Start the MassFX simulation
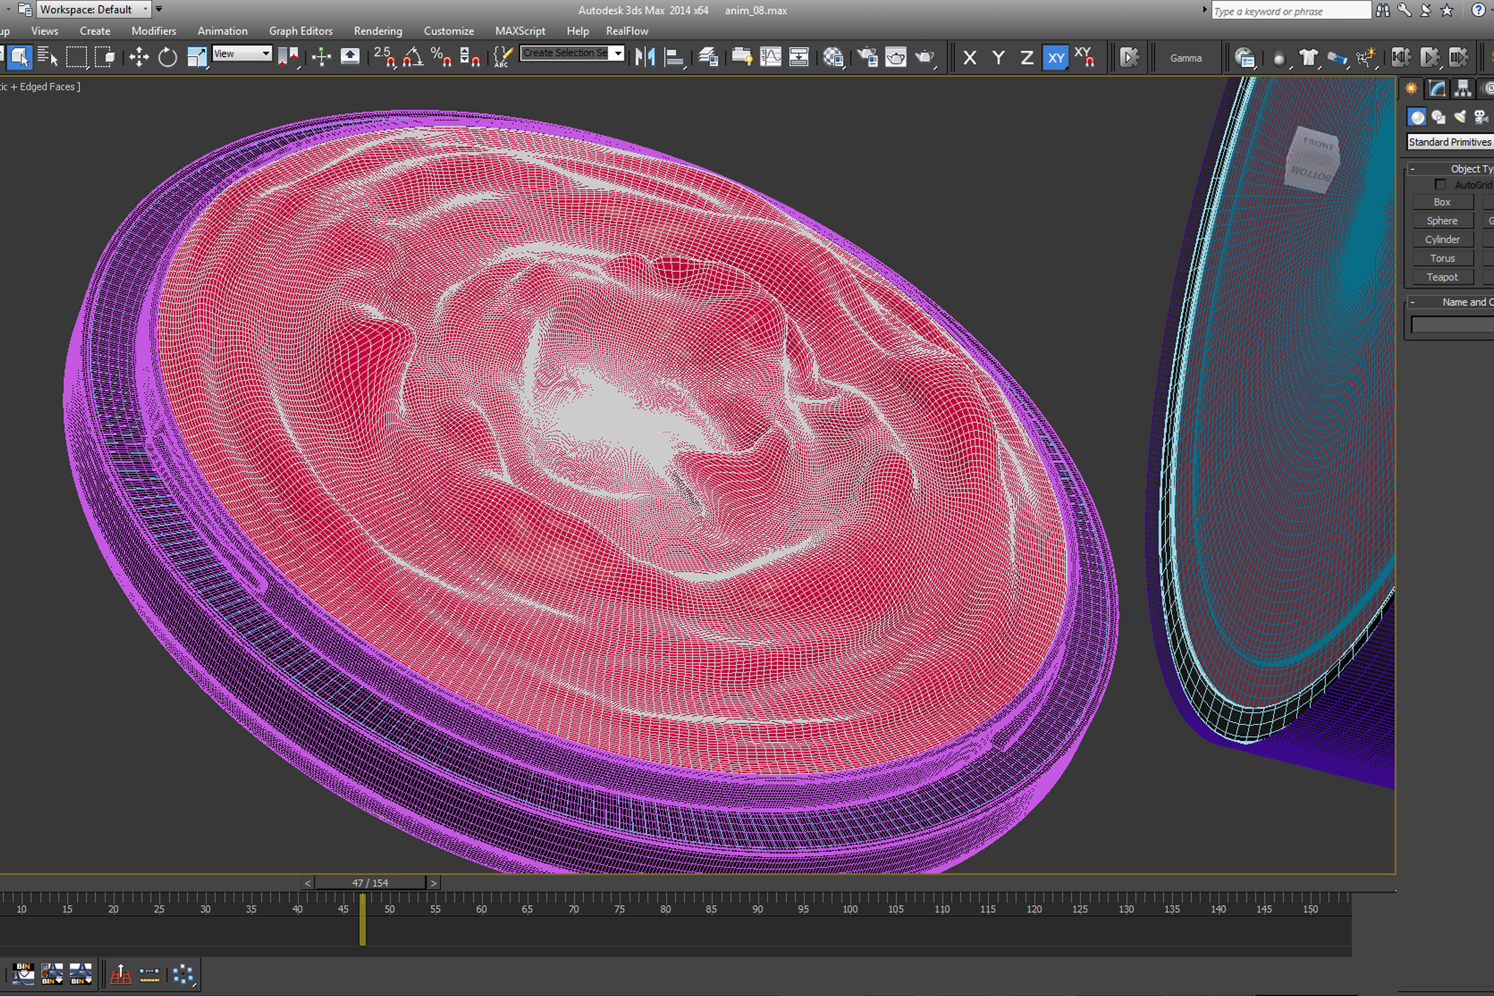This screenshot has width=1494, height=996. (1429, 58)
